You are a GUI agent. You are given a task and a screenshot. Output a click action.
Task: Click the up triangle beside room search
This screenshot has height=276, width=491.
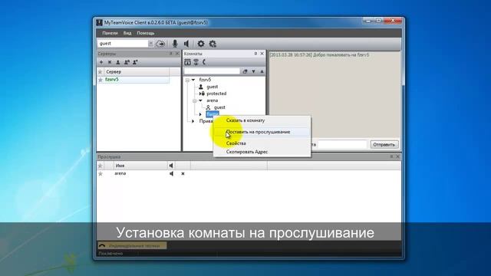tap(262, 71)
